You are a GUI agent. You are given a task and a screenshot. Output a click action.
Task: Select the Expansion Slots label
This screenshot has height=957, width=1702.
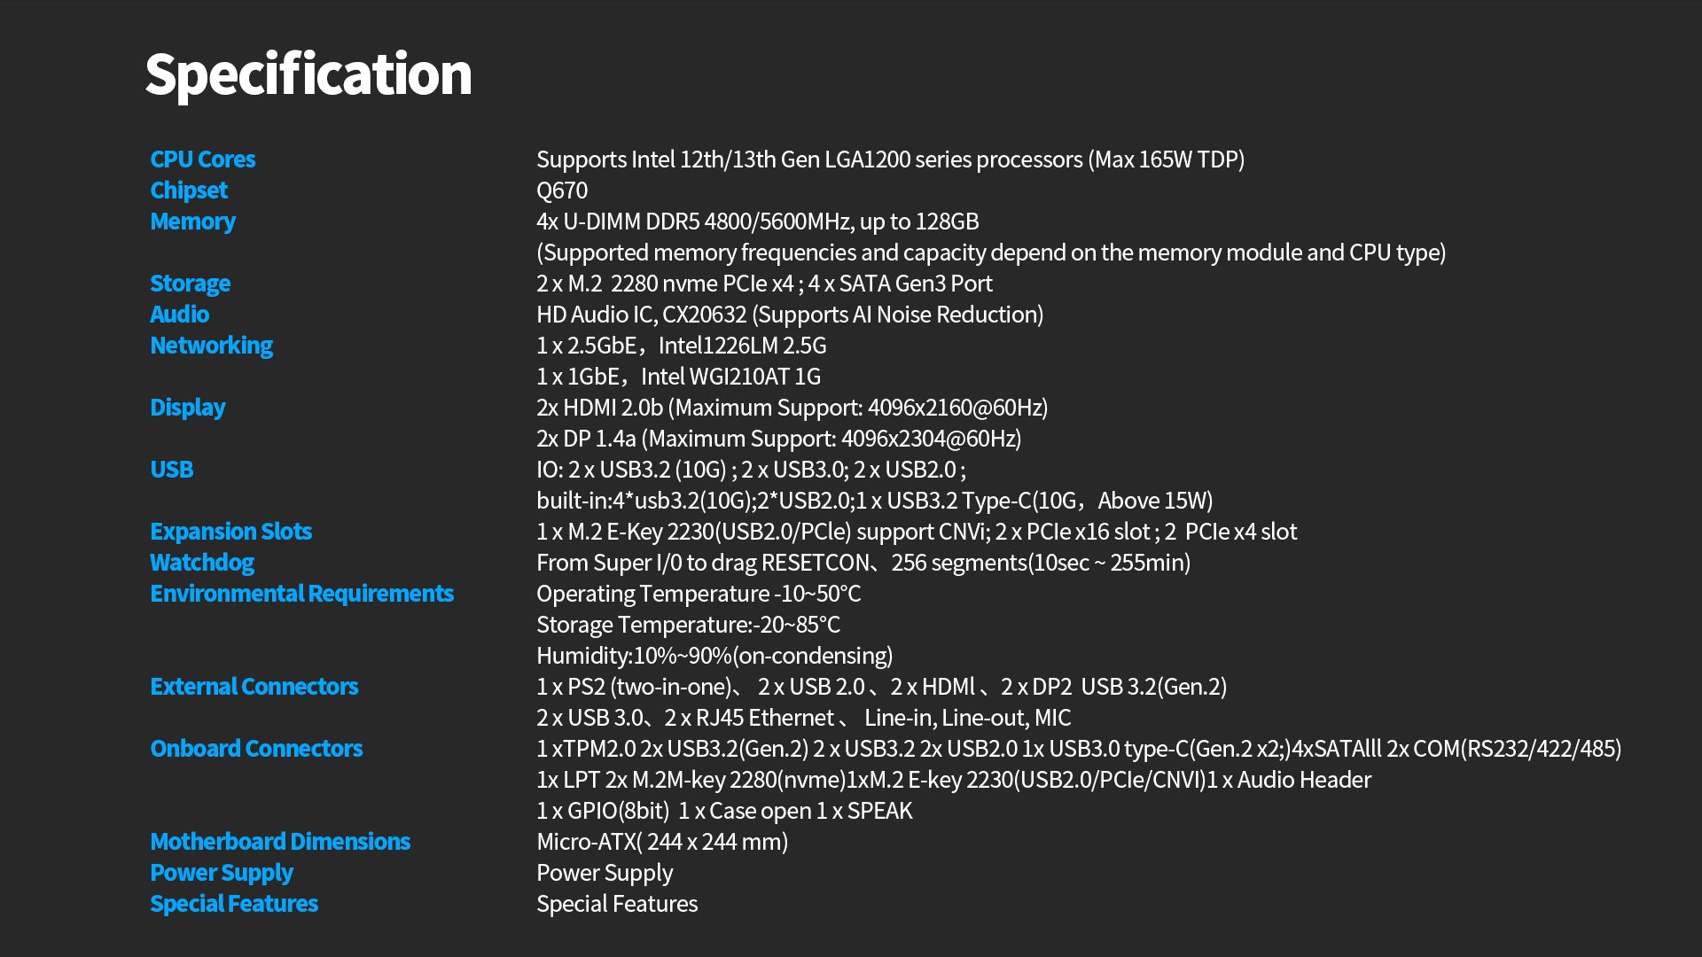[230, 532]
